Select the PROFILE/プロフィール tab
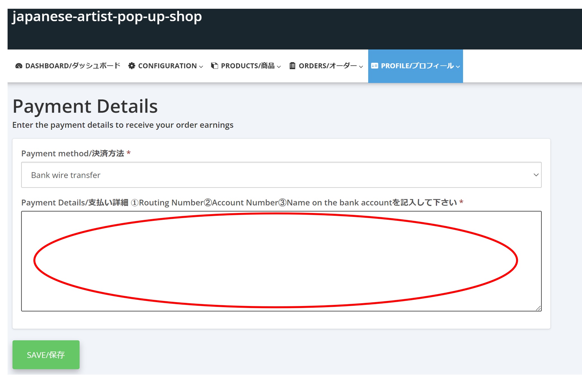This screenshot has width=582, height=380. (x=417, y=66)
